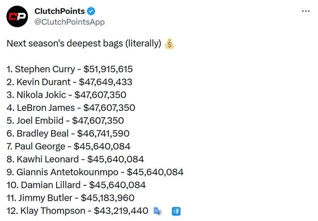Select the Giannis Antetokounmpo salary line
This screenshot has width=318, height=221.
click(95, 172)
